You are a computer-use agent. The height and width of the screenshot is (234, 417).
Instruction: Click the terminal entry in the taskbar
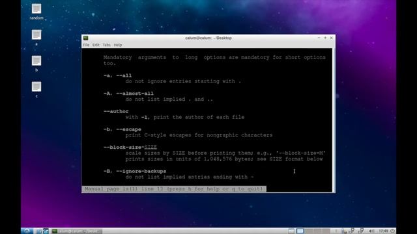[x=77, y=231]
